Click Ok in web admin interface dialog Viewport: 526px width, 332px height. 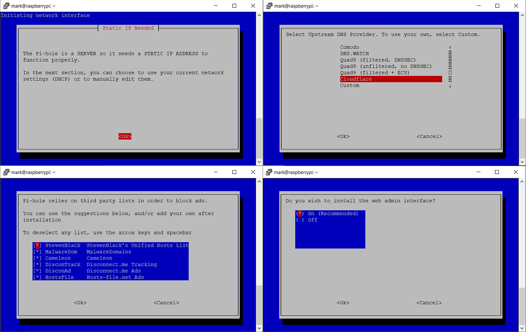(x=343, y=303)
